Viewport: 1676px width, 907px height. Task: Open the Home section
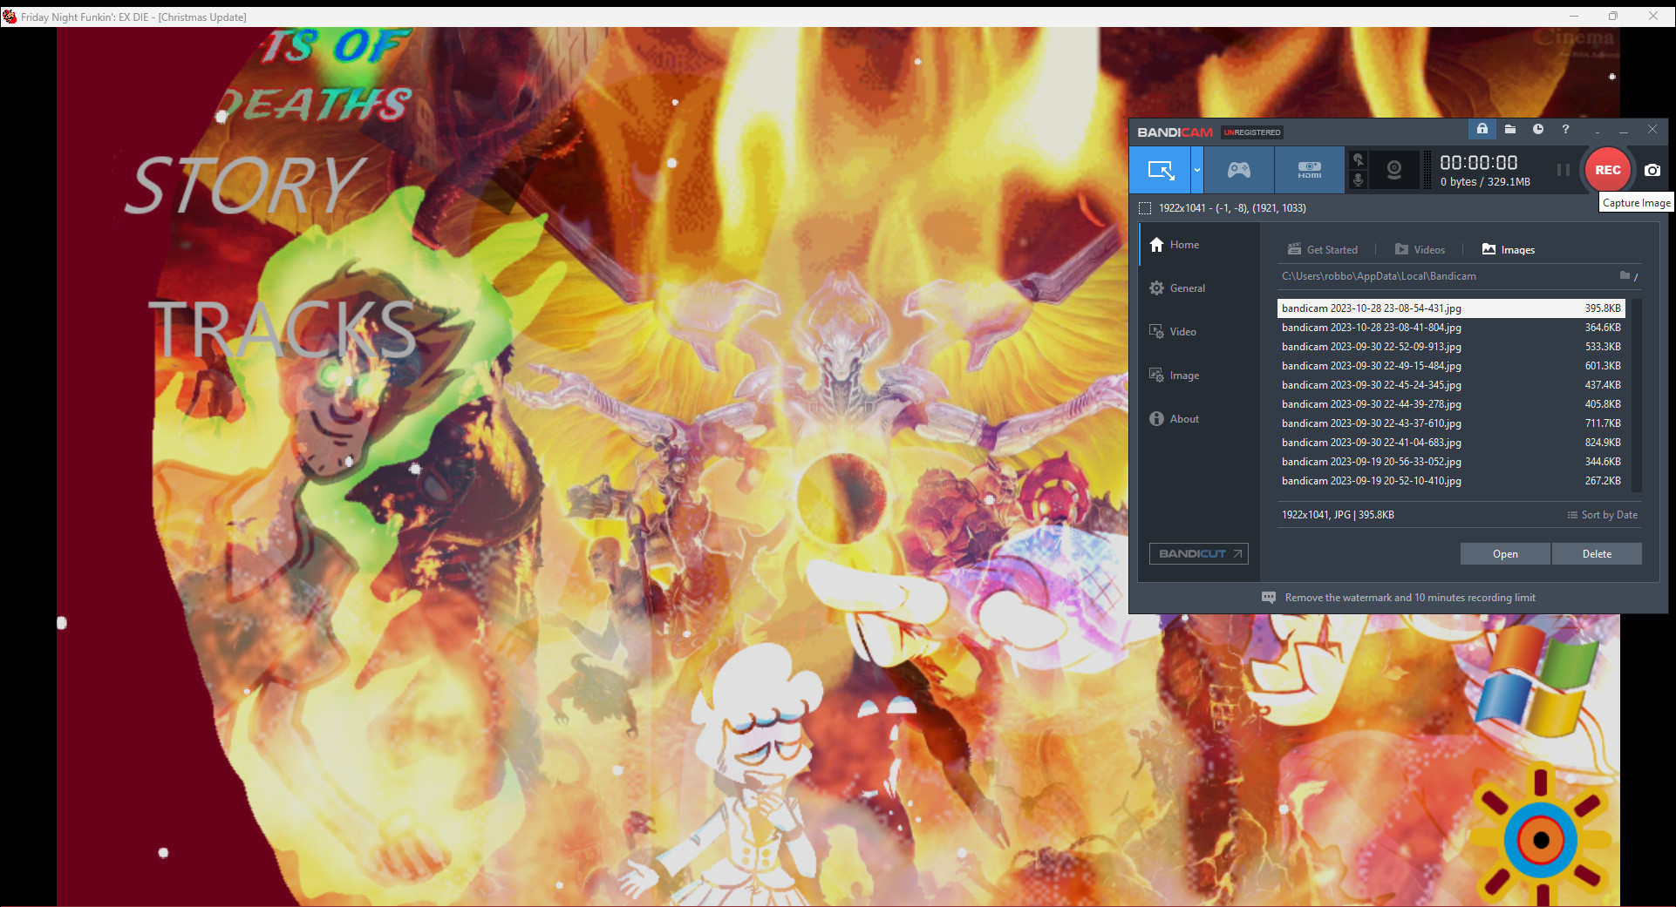point(1199,245)
